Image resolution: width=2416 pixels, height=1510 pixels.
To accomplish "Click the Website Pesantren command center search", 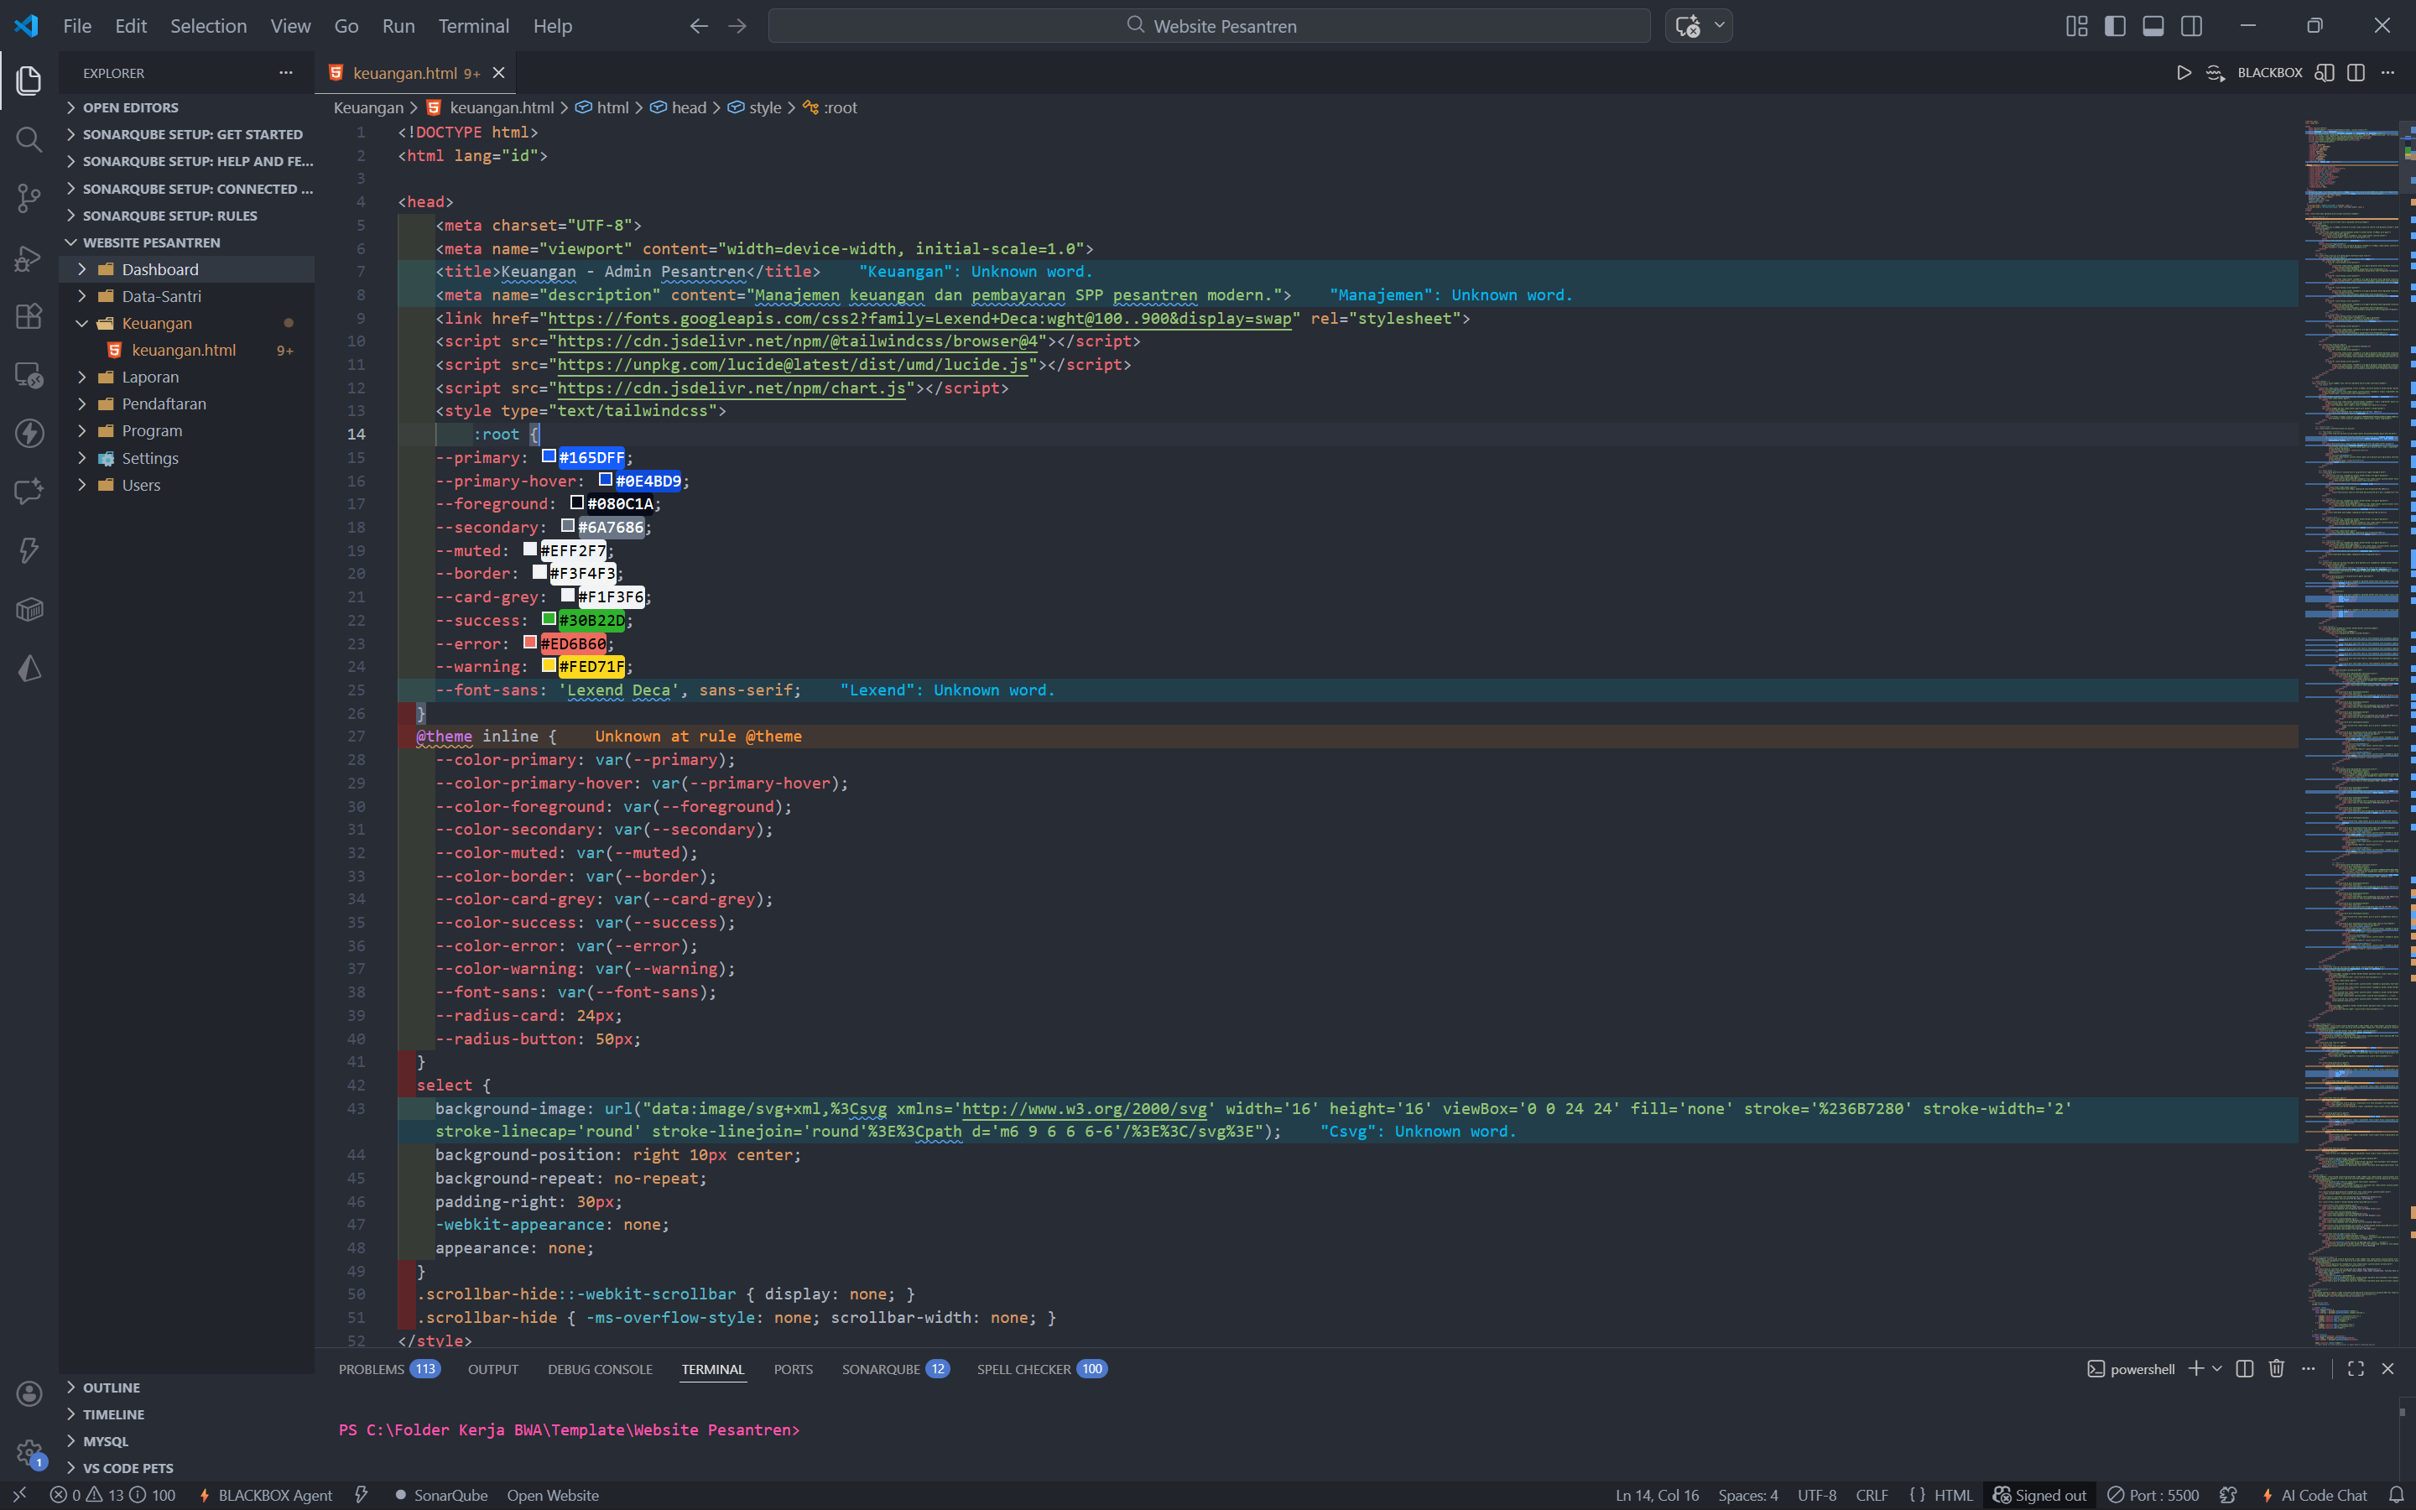I will coord(1209,26).
